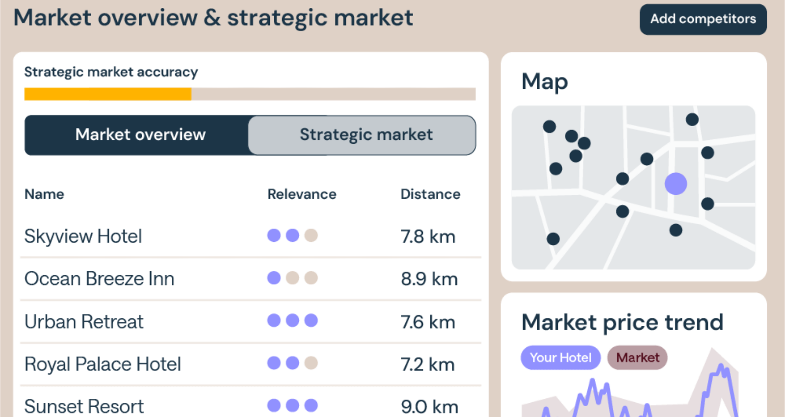Click the third relevance dot for Urban Retreat
Screen dimensions: 785x417
(x=311, y=320)
